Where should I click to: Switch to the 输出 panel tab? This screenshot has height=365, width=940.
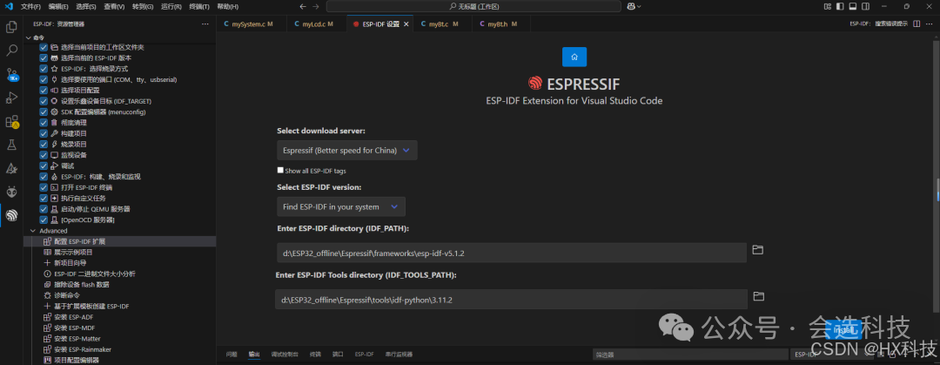click(254, 355)
